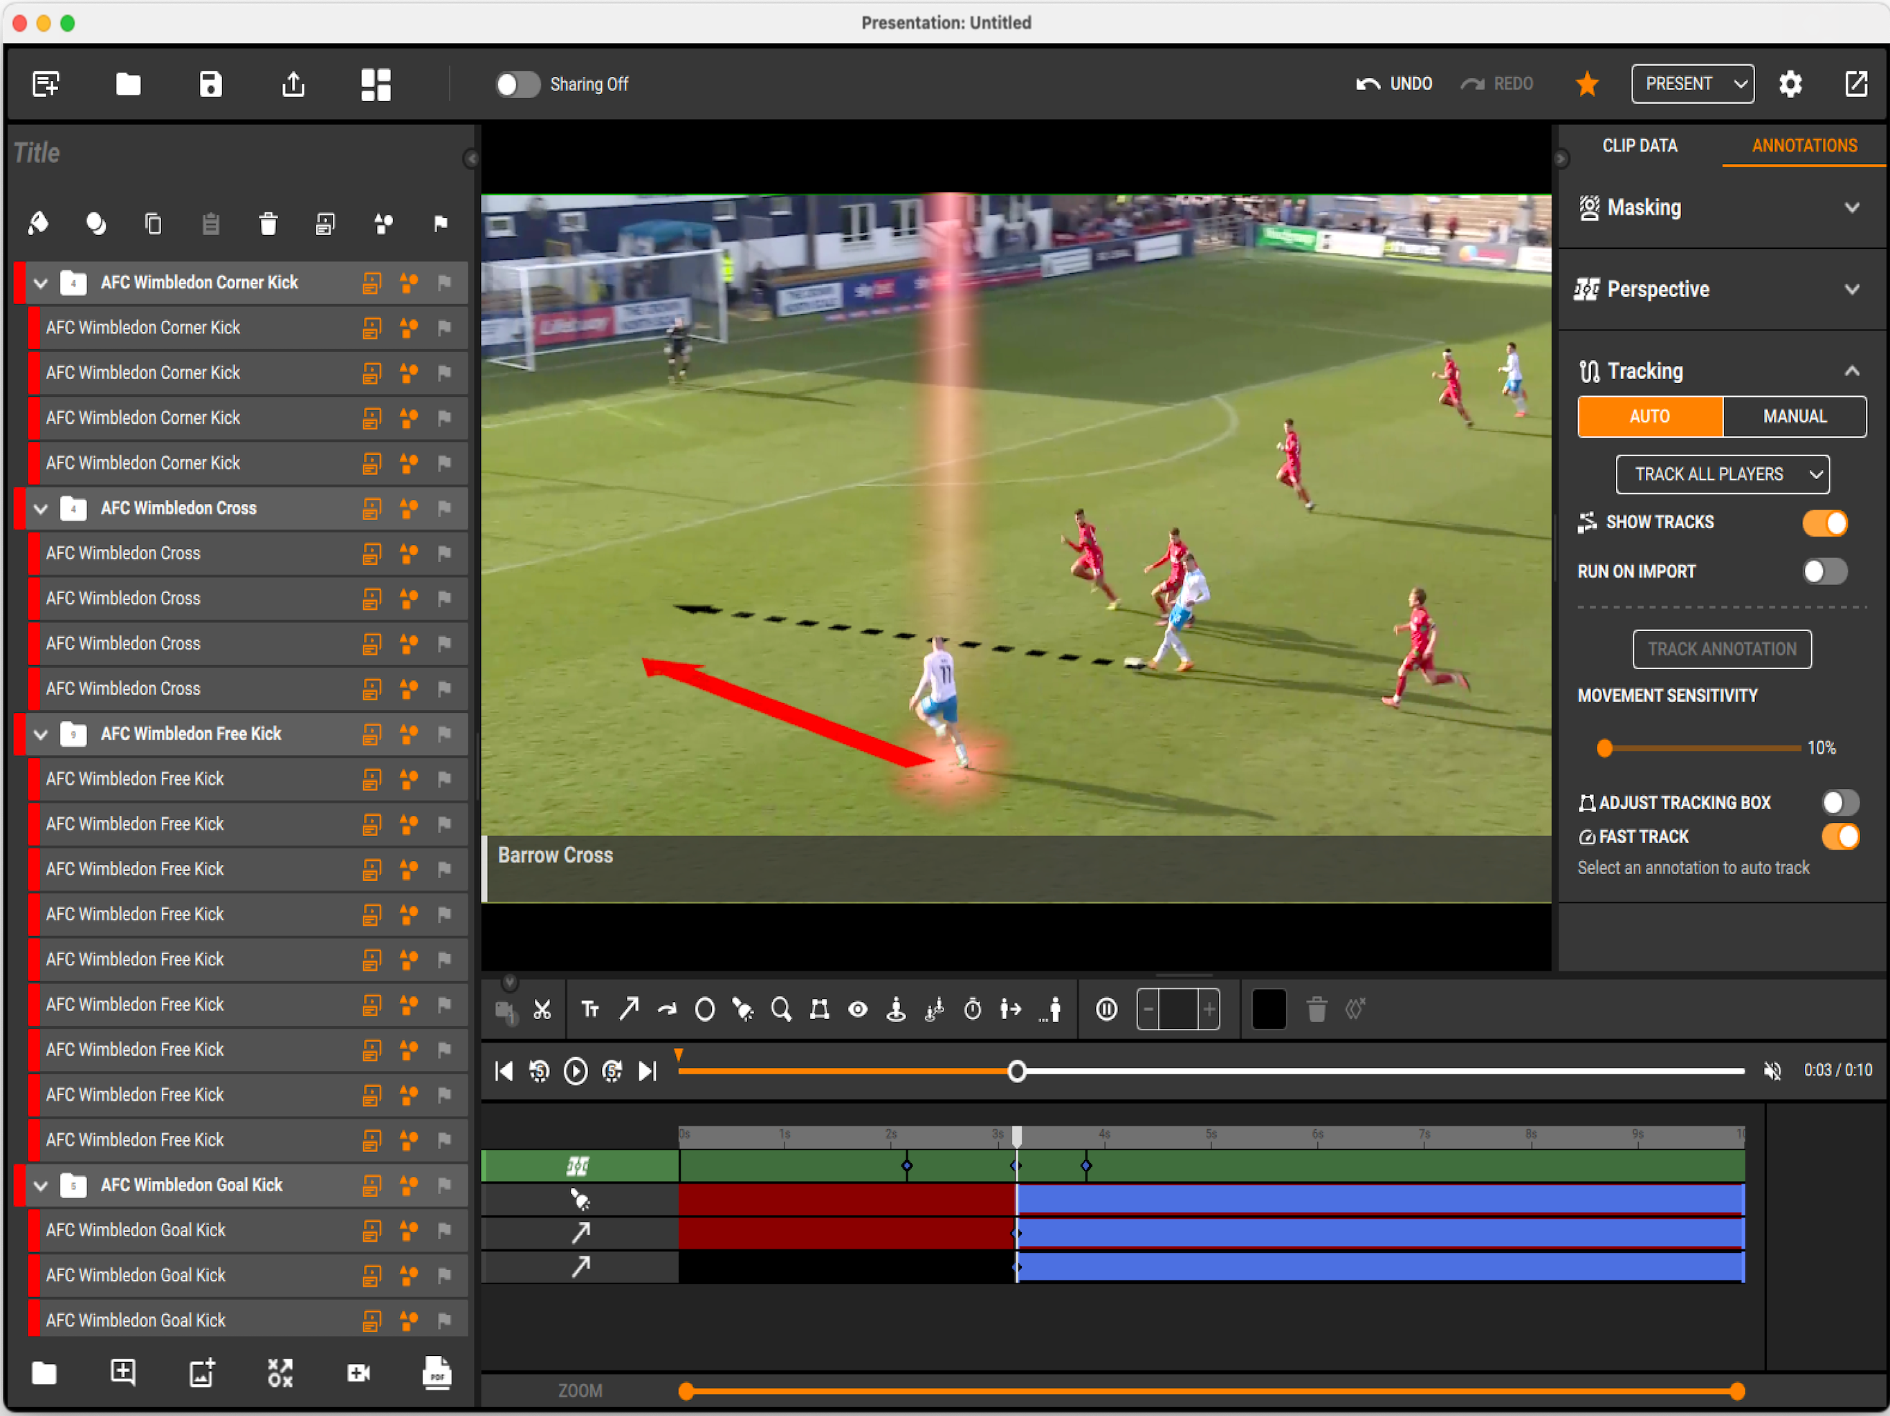The image size is (1890, 1416).
Task: Enable ADJUST TRACKING BOX switch
Action: pos(1840,803)
